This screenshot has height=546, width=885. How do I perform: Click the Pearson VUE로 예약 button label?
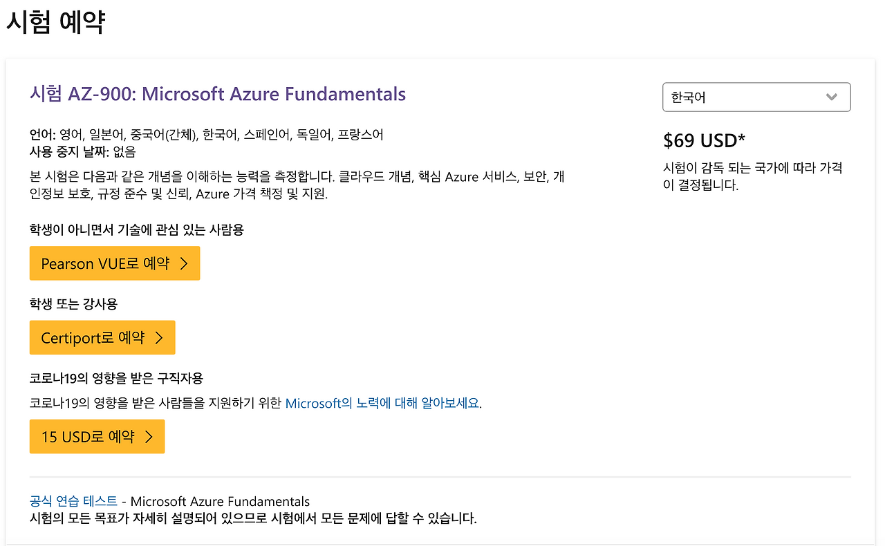click(105, 263)
